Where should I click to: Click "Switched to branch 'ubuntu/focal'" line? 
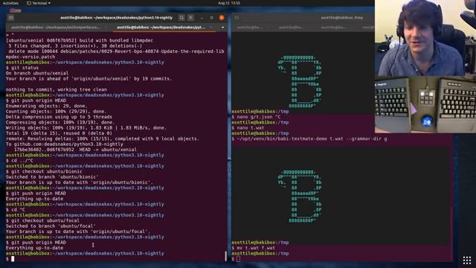click(x=51, y=226)
